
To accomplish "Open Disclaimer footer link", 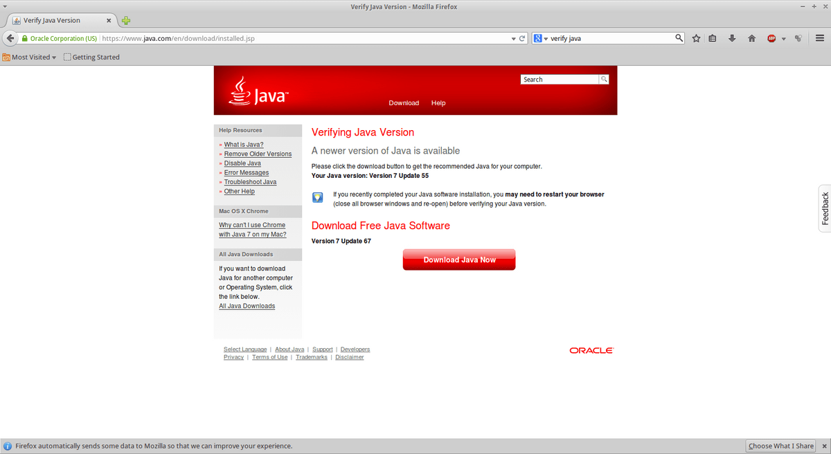I will point(350,357).
